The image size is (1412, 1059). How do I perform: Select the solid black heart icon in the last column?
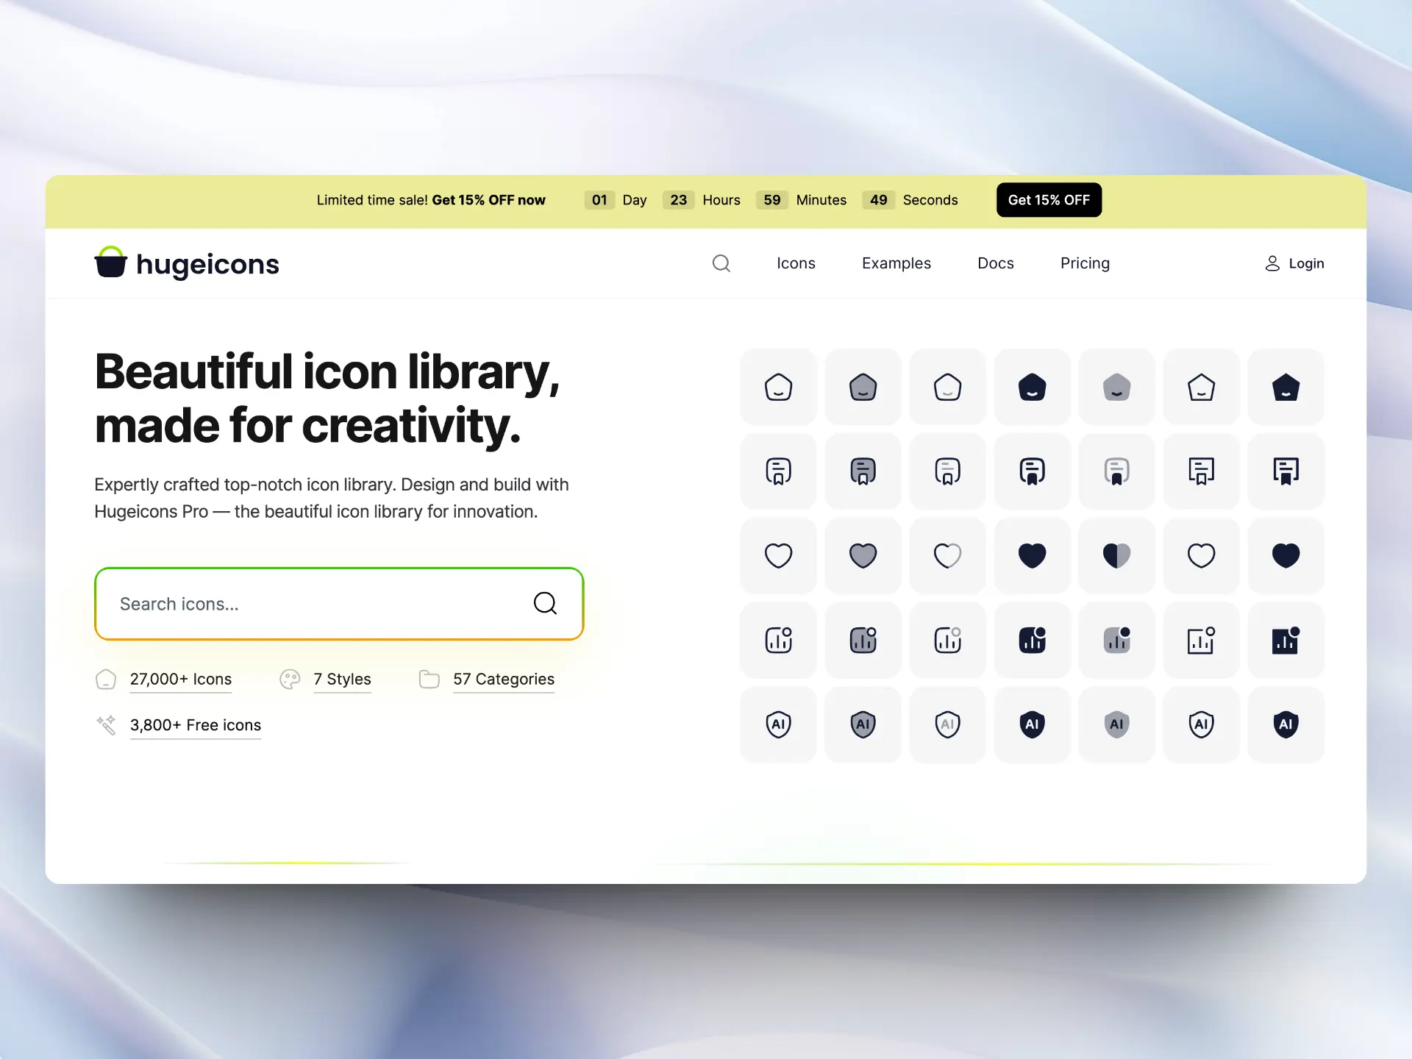(x=1285, y=555)
